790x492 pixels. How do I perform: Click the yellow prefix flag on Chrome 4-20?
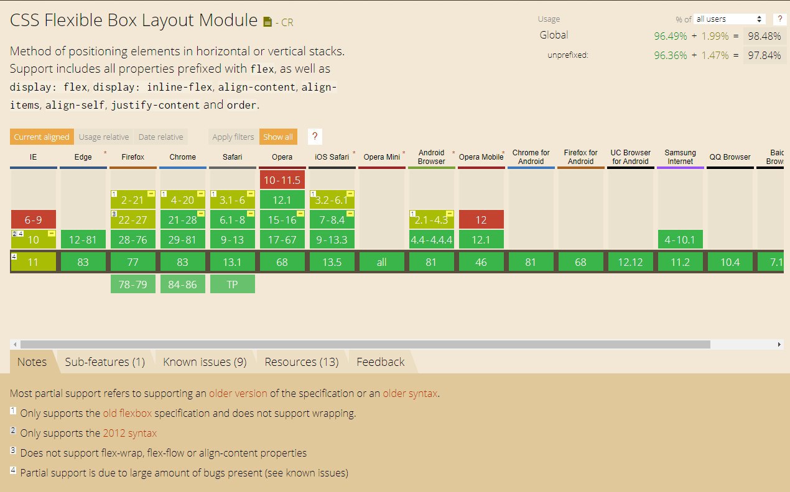(201, 194)
